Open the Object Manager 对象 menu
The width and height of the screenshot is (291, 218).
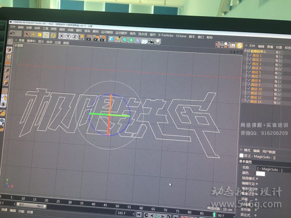click(x=279, y=47)
